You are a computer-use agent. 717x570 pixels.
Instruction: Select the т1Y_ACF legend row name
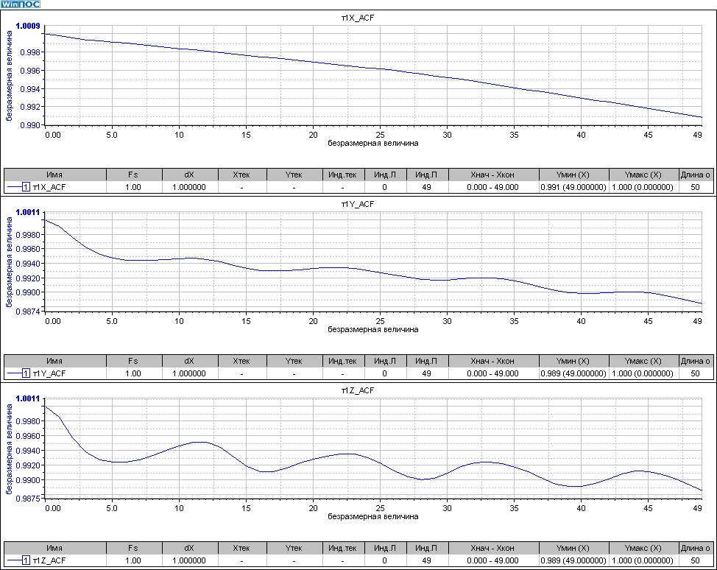[x=50, y=374]
